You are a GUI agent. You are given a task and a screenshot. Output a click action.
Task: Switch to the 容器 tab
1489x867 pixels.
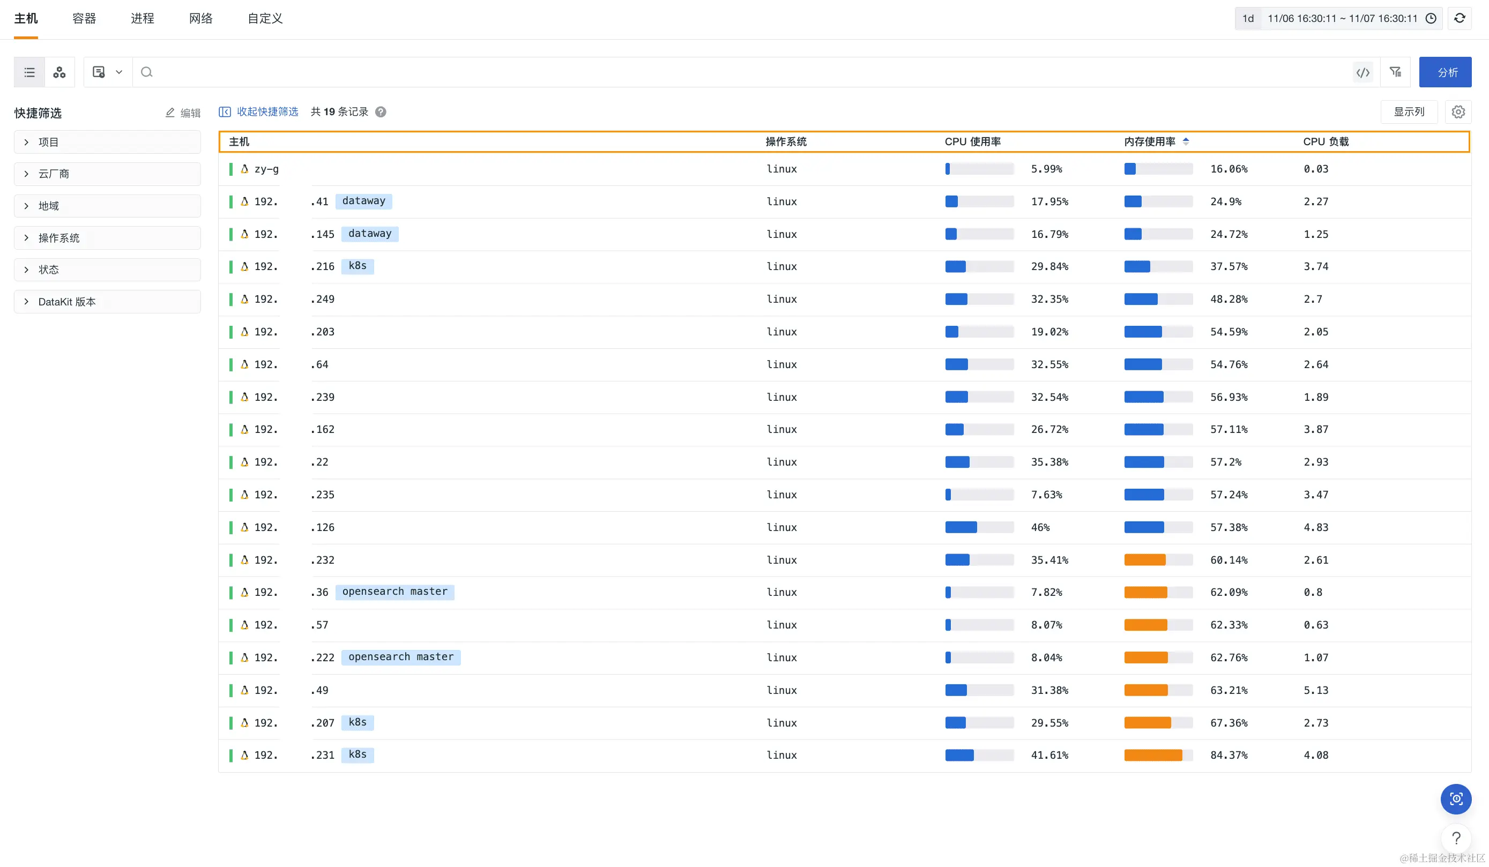84,18
